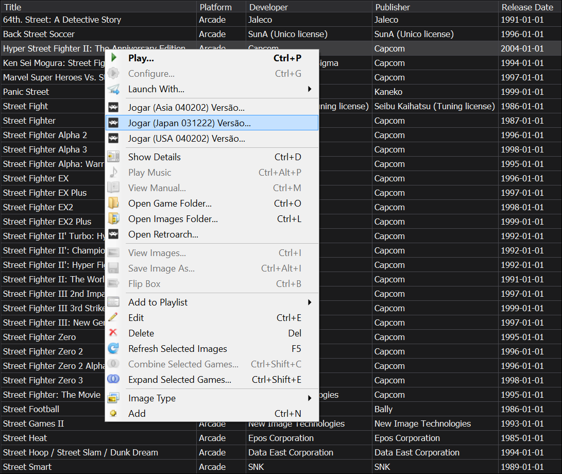The width and height of the screenshot is (562, 474).
Task: Select the Street Fighter Alpha 2 title
Action: 45,135
